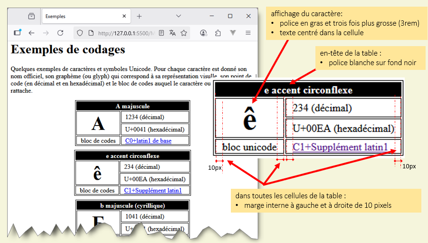Open the Firefox account icon
Screen dimensions: 428x243
[204, 33]
